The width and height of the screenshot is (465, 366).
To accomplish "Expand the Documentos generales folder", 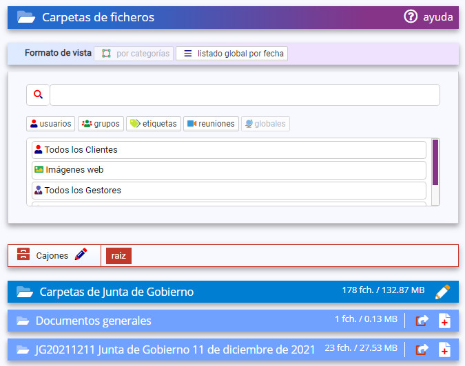I will 23,321.
